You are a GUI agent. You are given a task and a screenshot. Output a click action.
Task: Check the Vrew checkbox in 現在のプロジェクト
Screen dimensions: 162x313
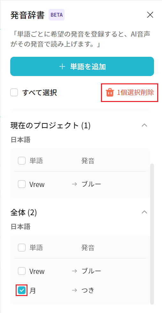[22, 184]
